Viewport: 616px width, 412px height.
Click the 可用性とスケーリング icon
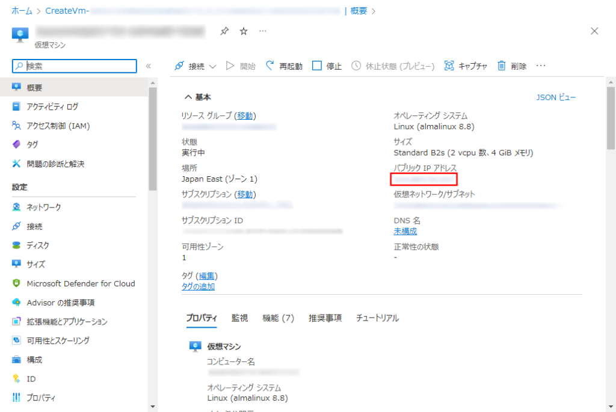(x=16, y=340)
